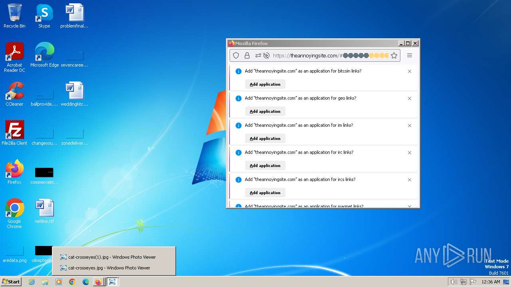Select the ballprovide desktop file
Viewport: 511px width, 287px height.
click(44, 97)
